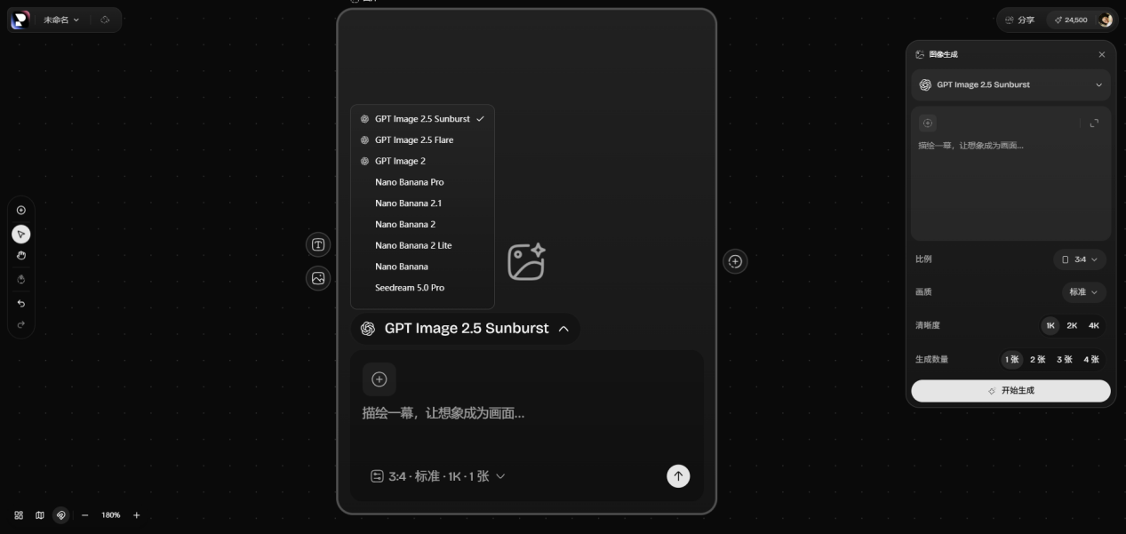Set 生成数量 to 2 张

pos(1038,359)
